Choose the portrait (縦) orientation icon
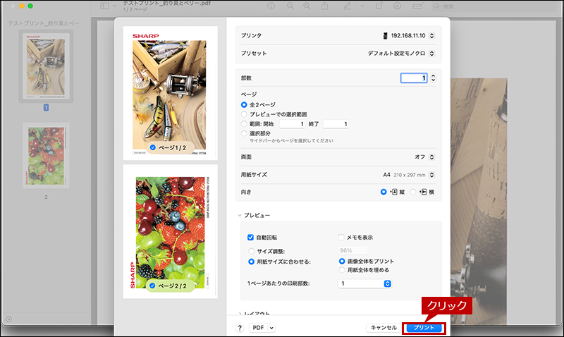Viewport: 564px width, 337px height. tap(395, 192)
